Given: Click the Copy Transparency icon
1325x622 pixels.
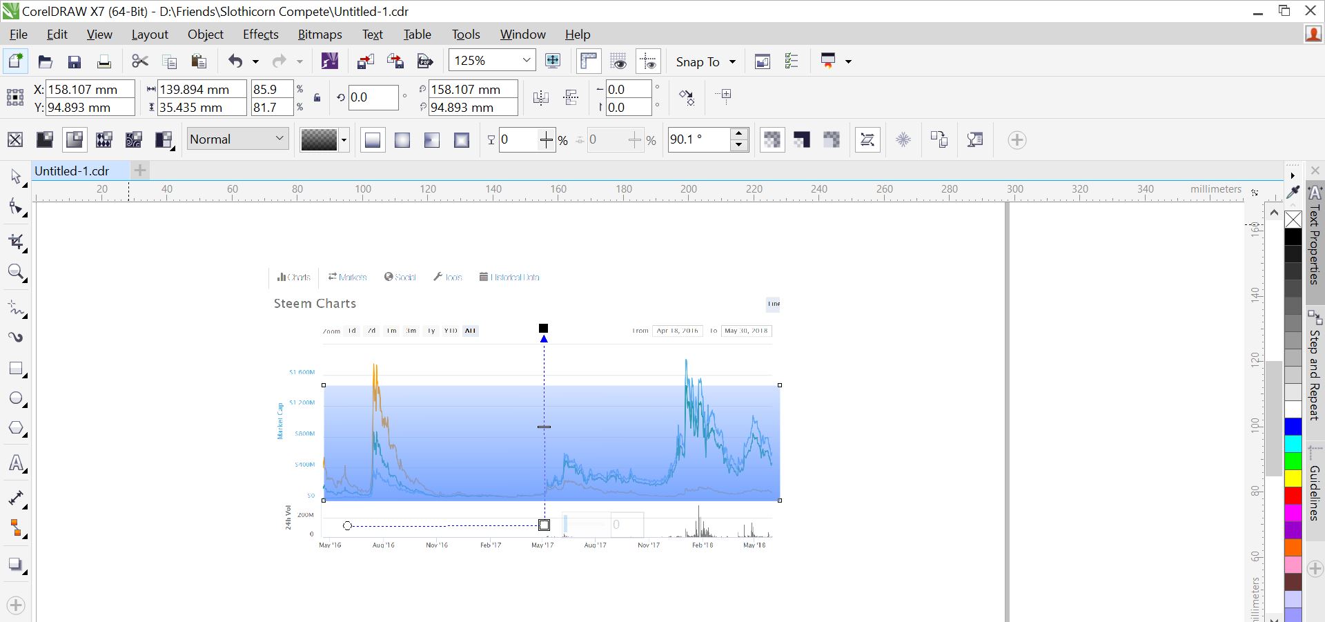Looking at the screenshot, I should point(939,140).
